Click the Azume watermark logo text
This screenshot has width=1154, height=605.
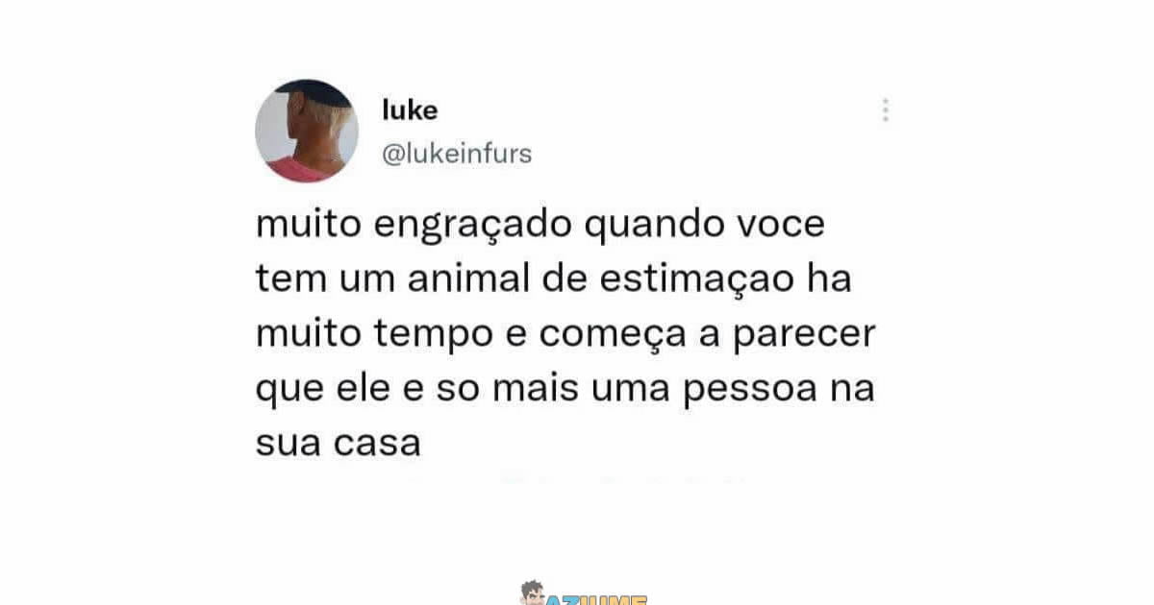click(596, 599)
